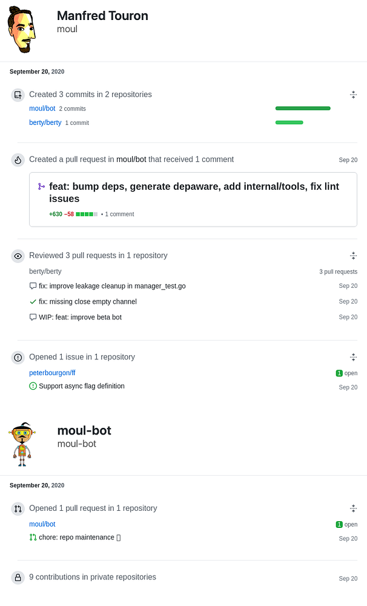Click the merged pull request icon beside feat title
Image resolution: width=367 pixels, height=606 pixels.
click(41, 187)
